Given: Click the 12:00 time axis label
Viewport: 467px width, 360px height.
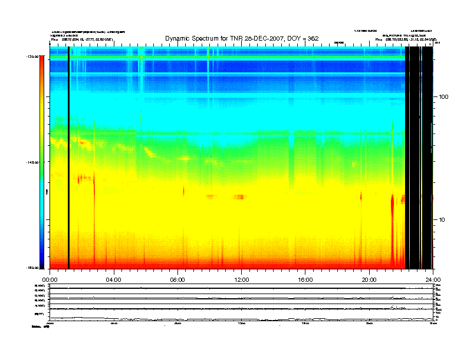Looking at the screenshot, I should (242, 280).
